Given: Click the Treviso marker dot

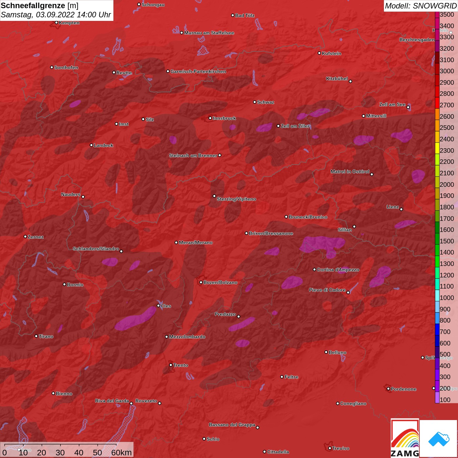Looking at the screenshot, I should pos(330,448).
